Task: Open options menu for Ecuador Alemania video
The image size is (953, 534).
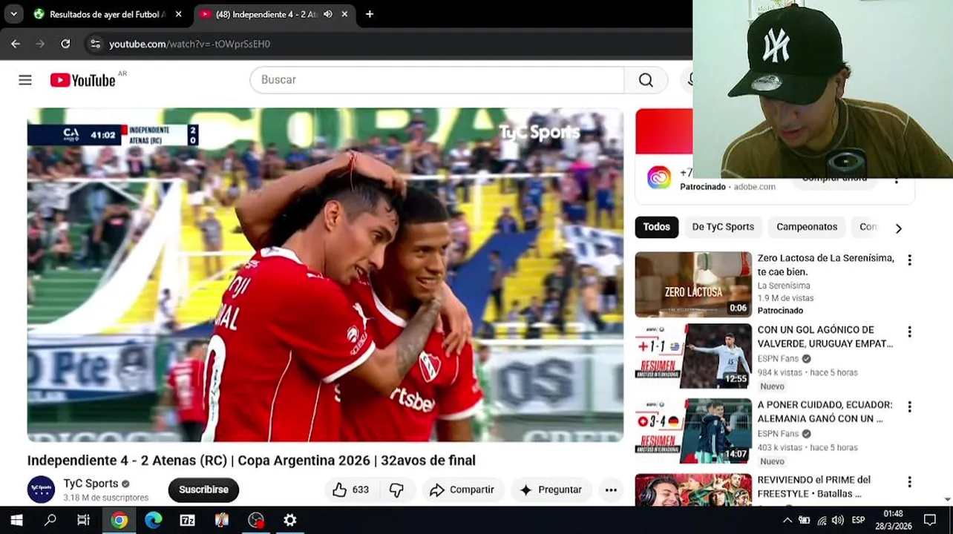Action: 909,406
